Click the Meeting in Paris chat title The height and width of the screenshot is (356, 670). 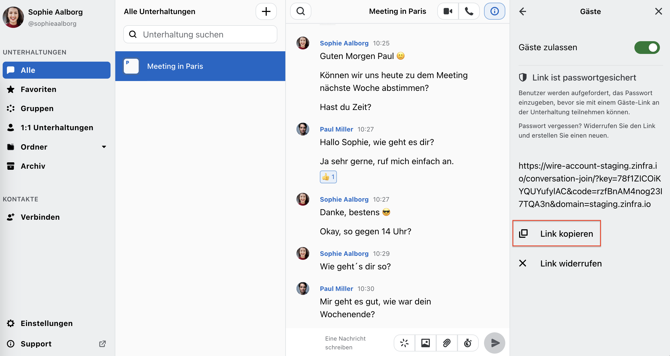pos(397,11)
